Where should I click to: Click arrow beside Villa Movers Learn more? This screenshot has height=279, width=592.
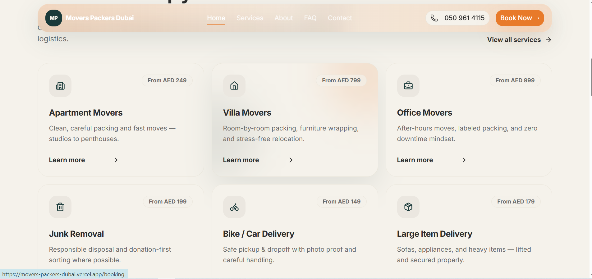tap(290, 160)
